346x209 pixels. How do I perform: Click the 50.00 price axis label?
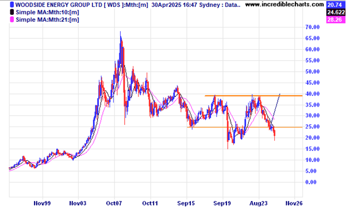pyautogui.click(x=313, y=72)
